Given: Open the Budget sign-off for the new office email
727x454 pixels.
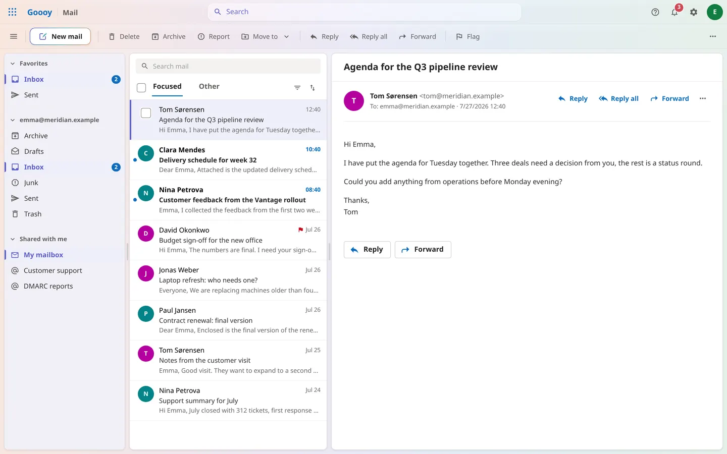Looking at the screenshot, I should coord(228,240).
